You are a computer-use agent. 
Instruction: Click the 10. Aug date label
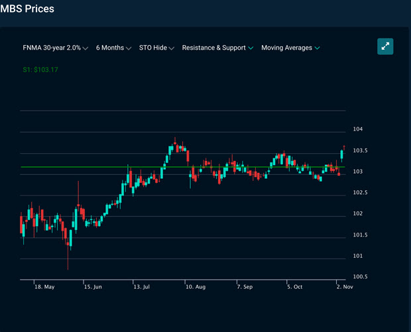pos(196,288)
